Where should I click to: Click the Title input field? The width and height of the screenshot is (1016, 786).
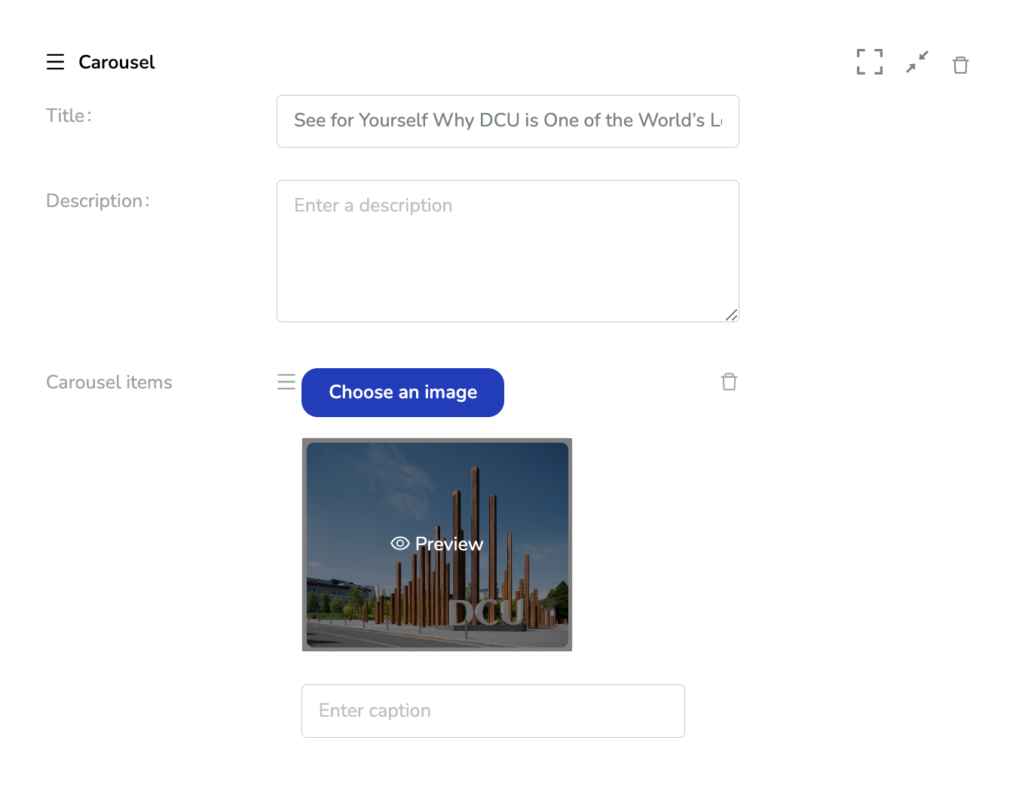pyautogui.click(x=508, y=121)
